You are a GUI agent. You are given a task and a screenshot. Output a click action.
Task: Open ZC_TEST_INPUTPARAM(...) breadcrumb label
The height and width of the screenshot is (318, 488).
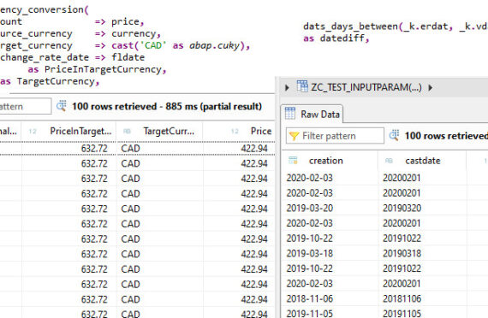coord(366,87)
